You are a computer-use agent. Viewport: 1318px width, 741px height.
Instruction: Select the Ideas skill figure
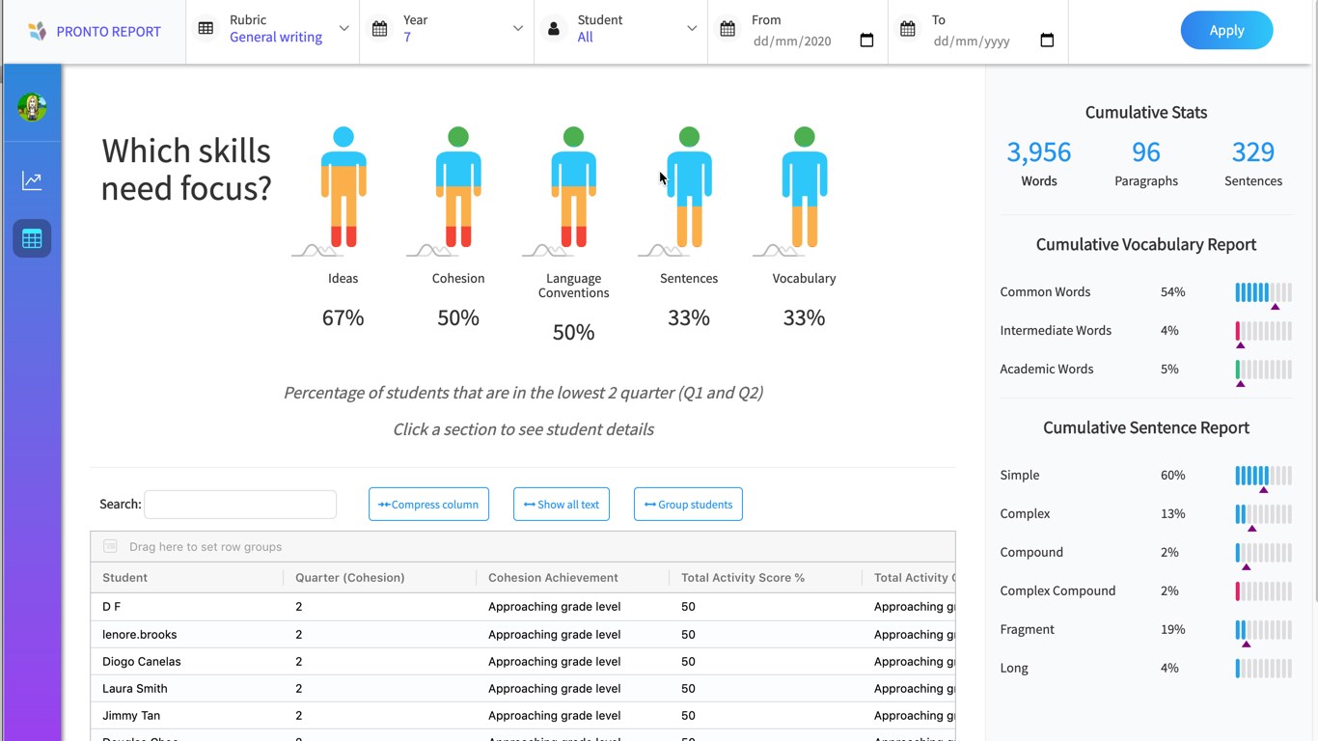[343, 187]
